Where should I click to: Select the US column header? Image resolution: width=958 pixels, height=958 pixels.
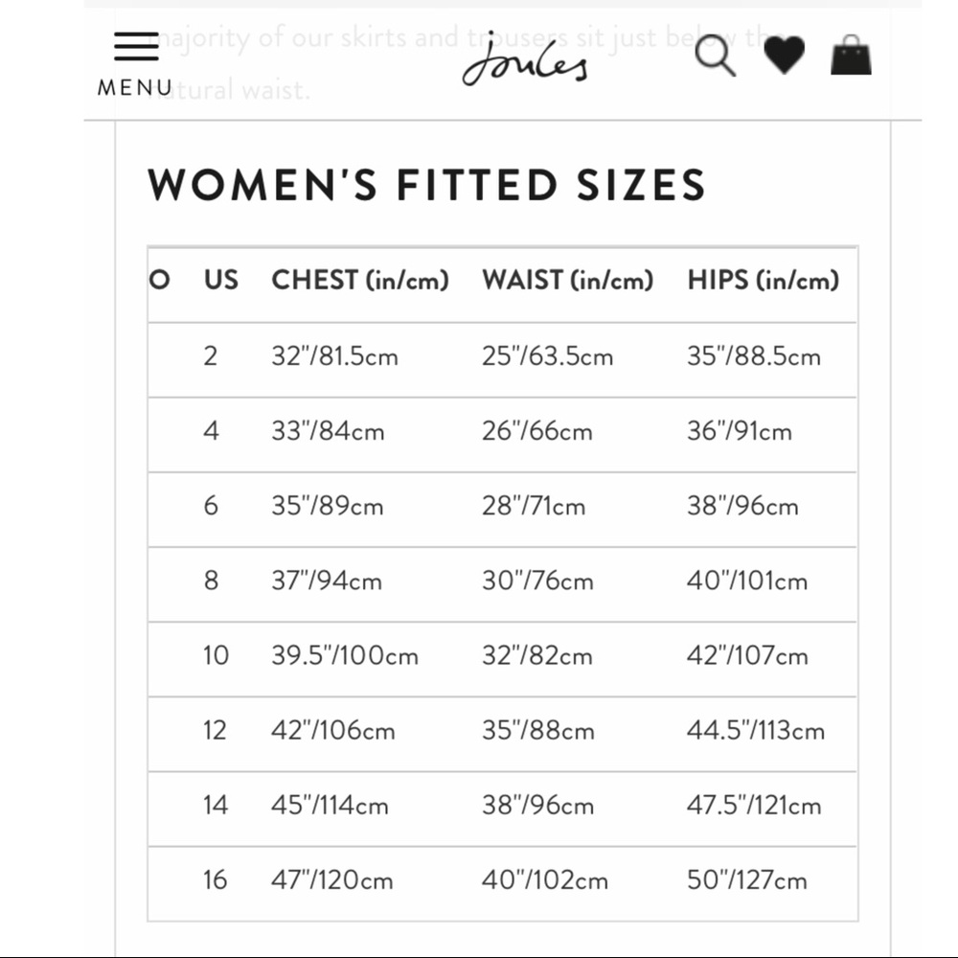point(221,280)
